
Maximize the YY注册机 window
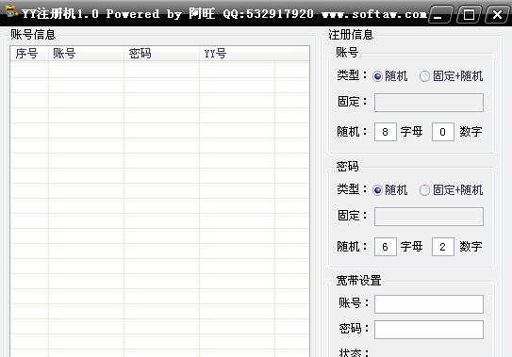pos(469,15)
